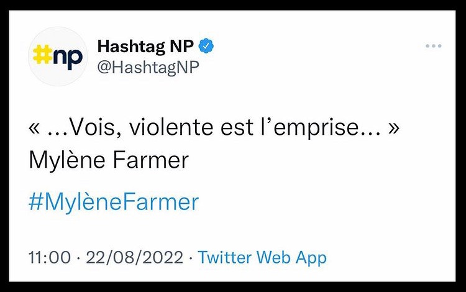This screenshot has height=292, width=466.
Task: Click the Twitter Web App source link
Action: tap(262, 257)
